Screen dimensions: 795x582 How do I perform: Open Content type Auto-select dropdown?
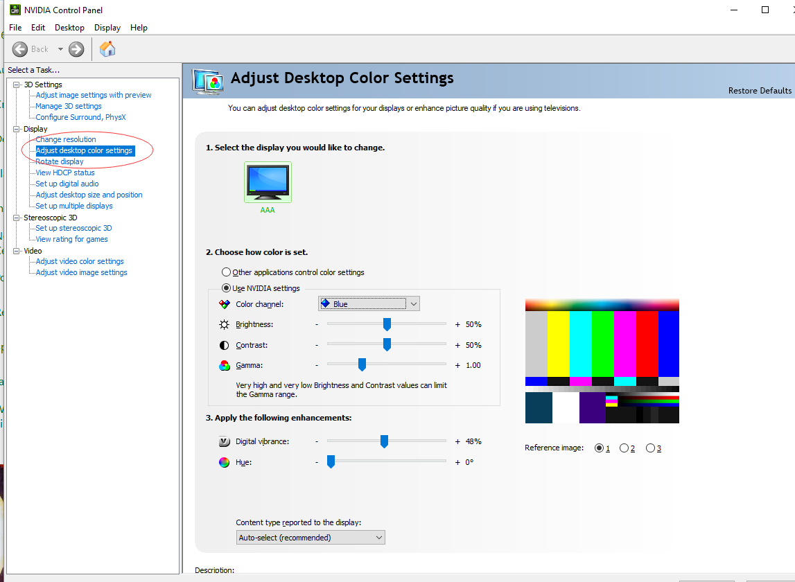coord(311,538)
